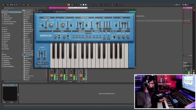
Task: Click the round Record button in transport
Action: pyautogui.click(x=86, y=5)
